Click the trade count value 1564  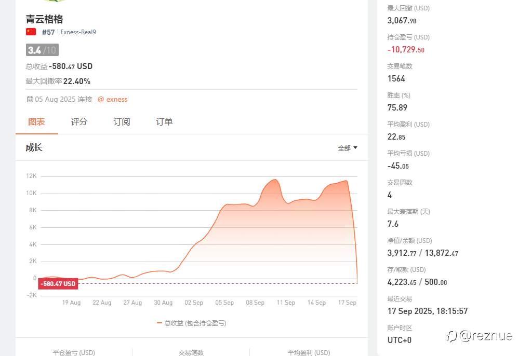click(x=396, y=78)
